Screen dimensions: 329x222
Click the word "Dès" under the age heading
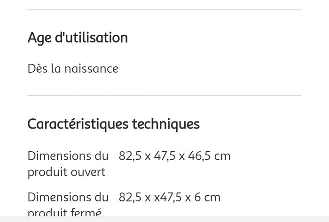point(37,69)
